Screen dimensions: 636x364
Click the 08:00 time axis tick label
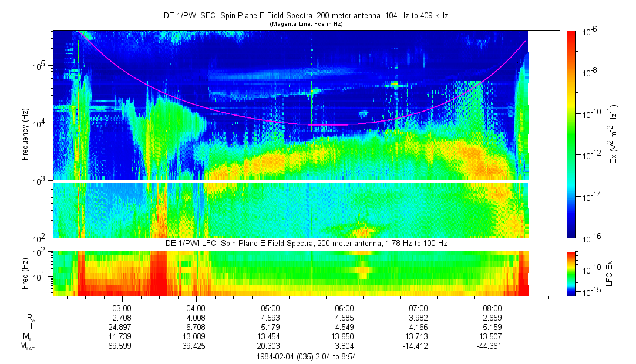(492, 308)
